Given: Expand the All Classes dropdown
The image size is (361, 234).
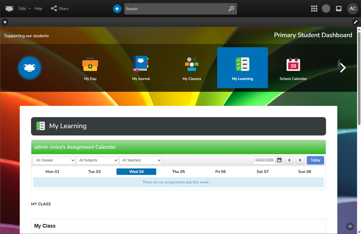Looking at the screenshot, I should point(54,160).
